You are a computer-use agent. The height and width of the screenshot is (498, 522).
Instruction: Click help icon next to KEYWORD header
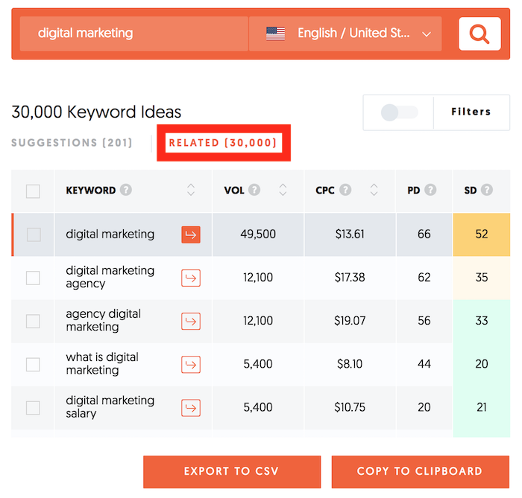(x=126, y=191)
